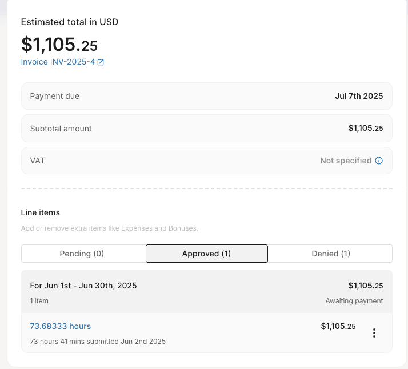
Task: Expand the Jun 1st - Jun 30th group header
Action: pos(207,291)
